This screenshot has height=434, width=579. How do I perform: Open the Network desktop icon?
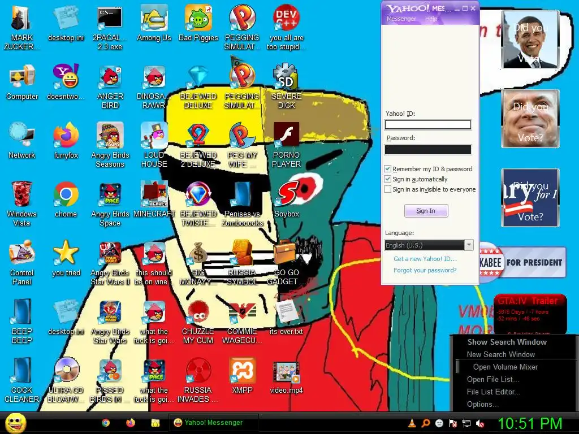pos(22,141)
